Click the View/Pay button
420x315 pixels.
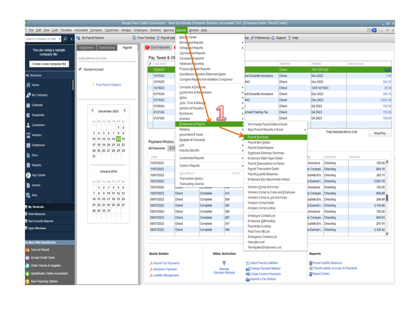(x=380, y=133)
